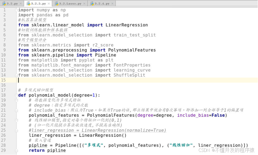The image size is (258, 155).
Task: Click 'FontProperties' on line 12
Action: [132, 65]
